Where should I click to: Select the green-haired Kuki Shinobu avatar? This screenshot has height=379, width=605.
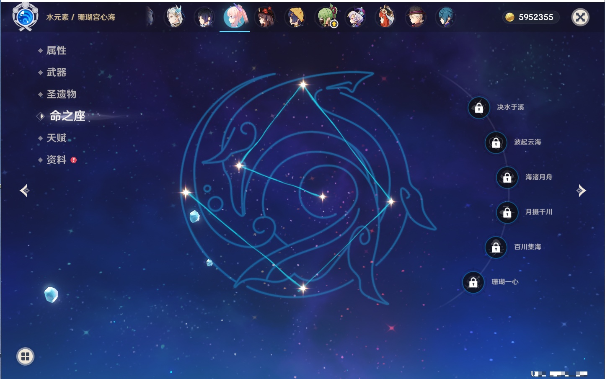[326, 17]
